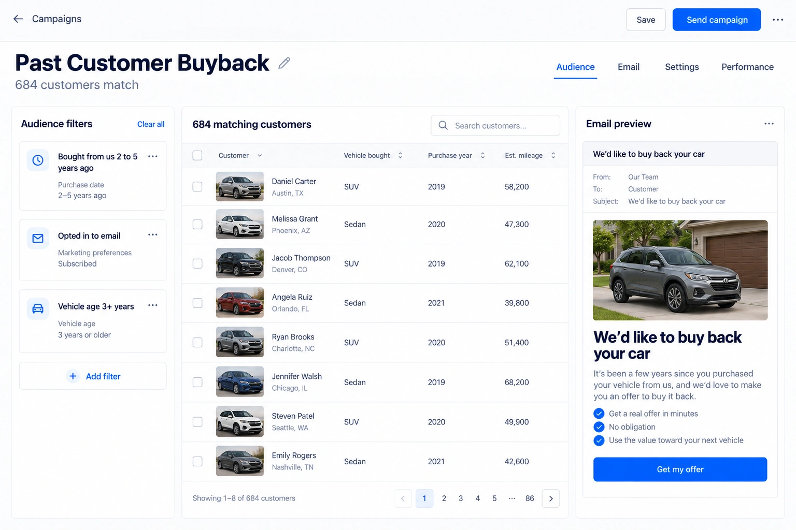The image size is (796, 530).
Task: Click the email preview car image
Action: point(680,270)
